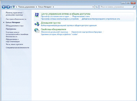The image size is (137, 101).
Task: Open the Internet Options icon
Action: [37, 30]
